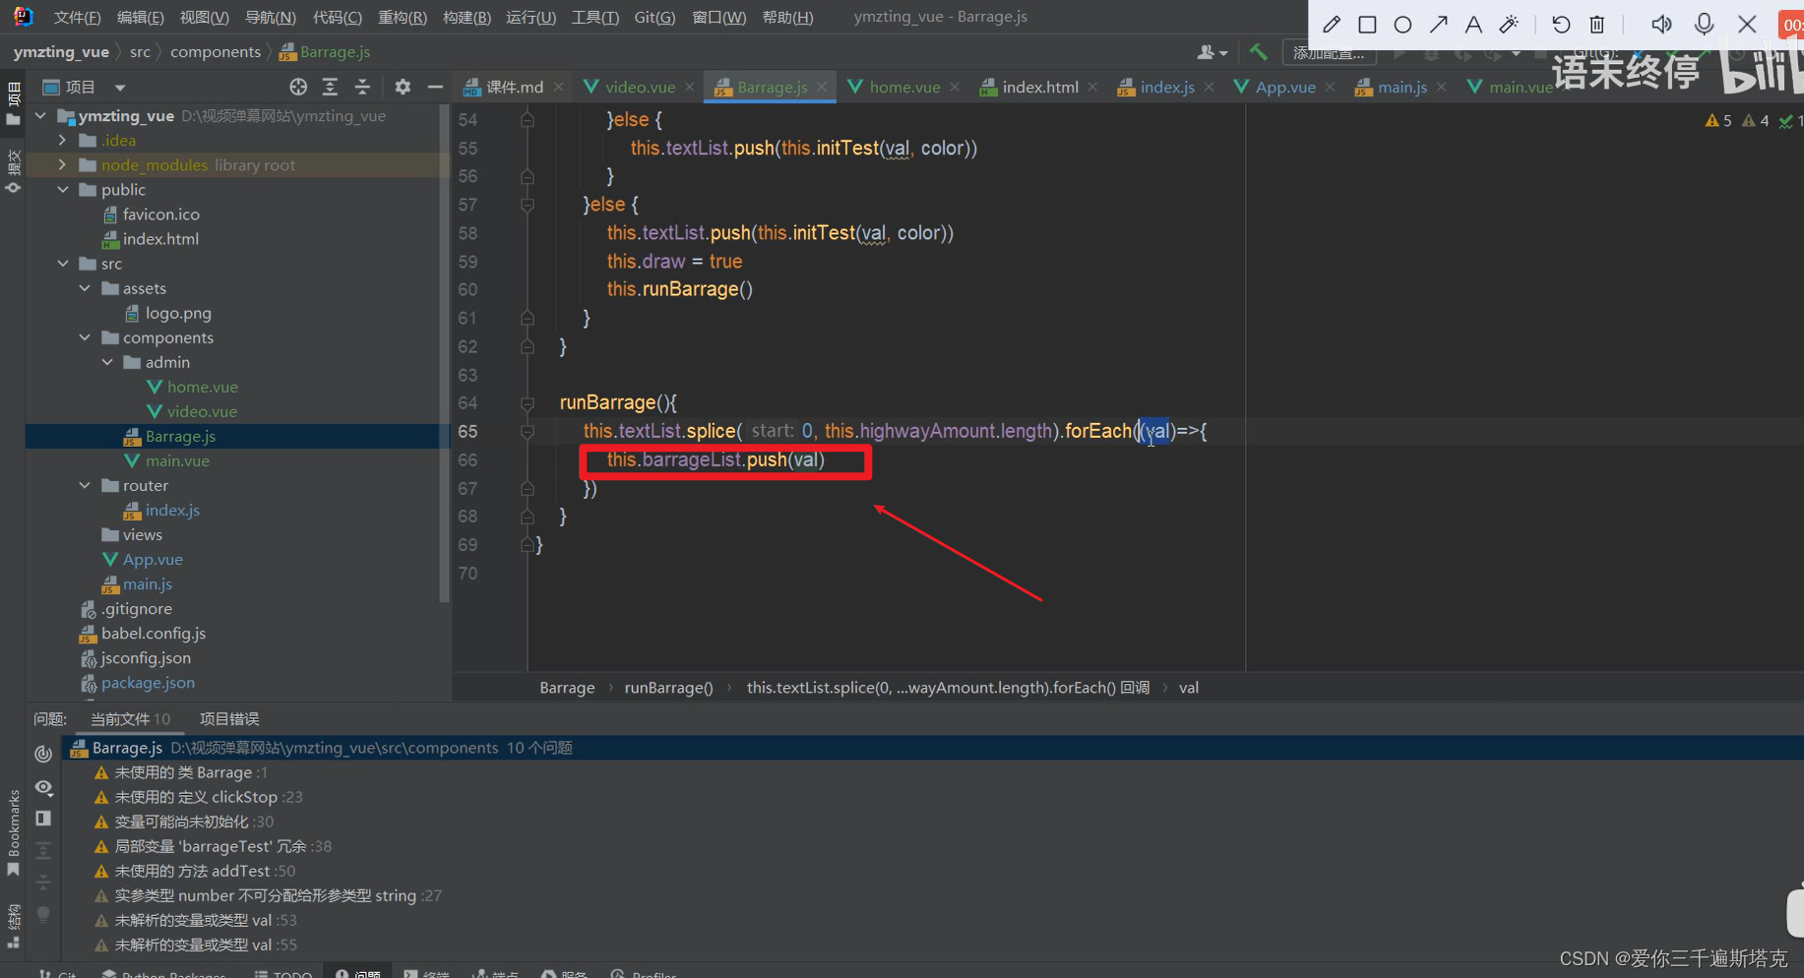Close the main.js editor tab

[1442, 87]
